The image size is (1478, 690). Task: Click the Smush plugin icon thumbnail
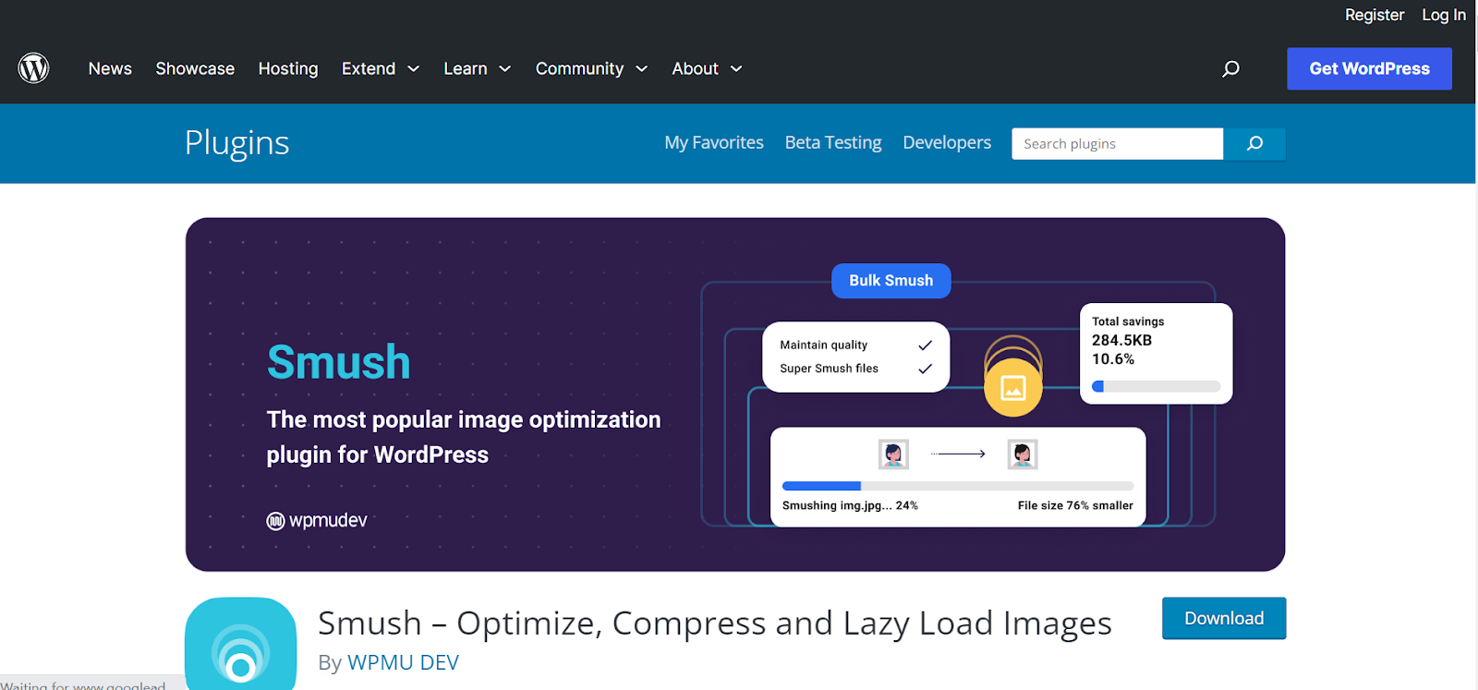240,644
